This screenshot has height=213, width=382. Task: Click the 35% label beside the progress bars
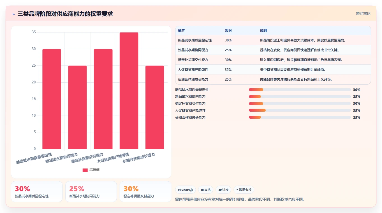(356, 111)
